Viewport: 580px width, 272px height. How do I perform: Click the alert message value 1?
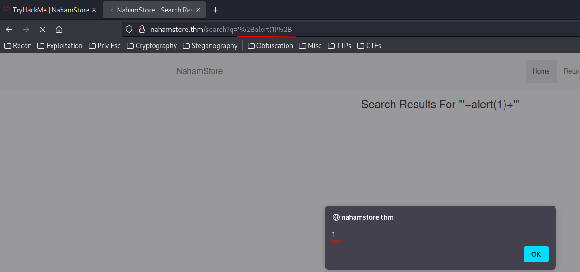(333, 234)
